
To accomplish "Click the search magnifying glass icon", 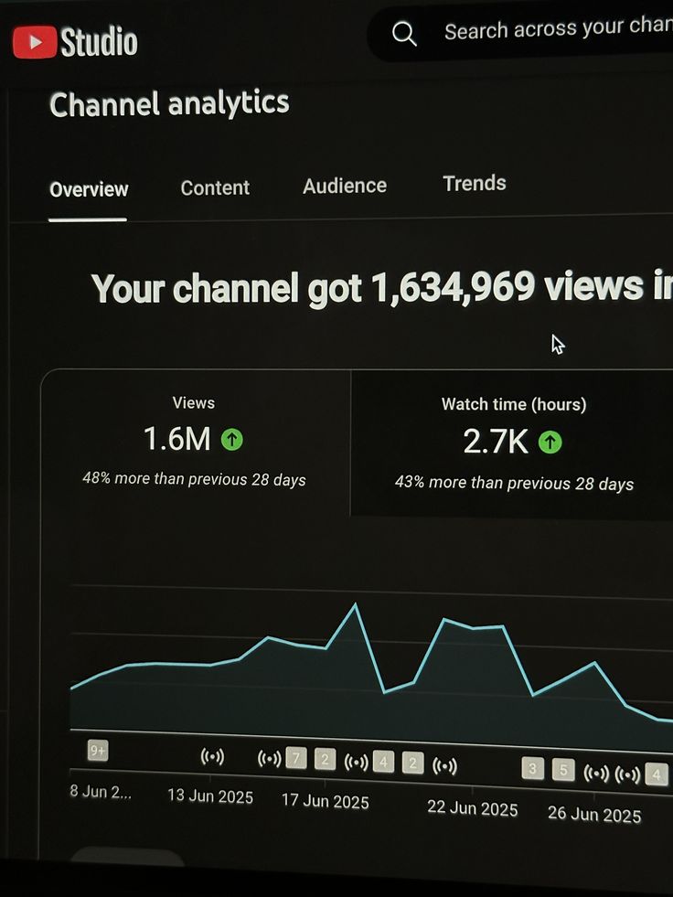I will tap(404, 34).
